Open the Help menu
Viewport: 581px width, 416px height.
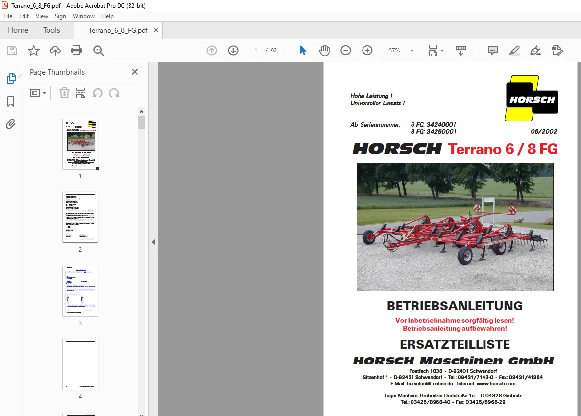click(107, 16)
